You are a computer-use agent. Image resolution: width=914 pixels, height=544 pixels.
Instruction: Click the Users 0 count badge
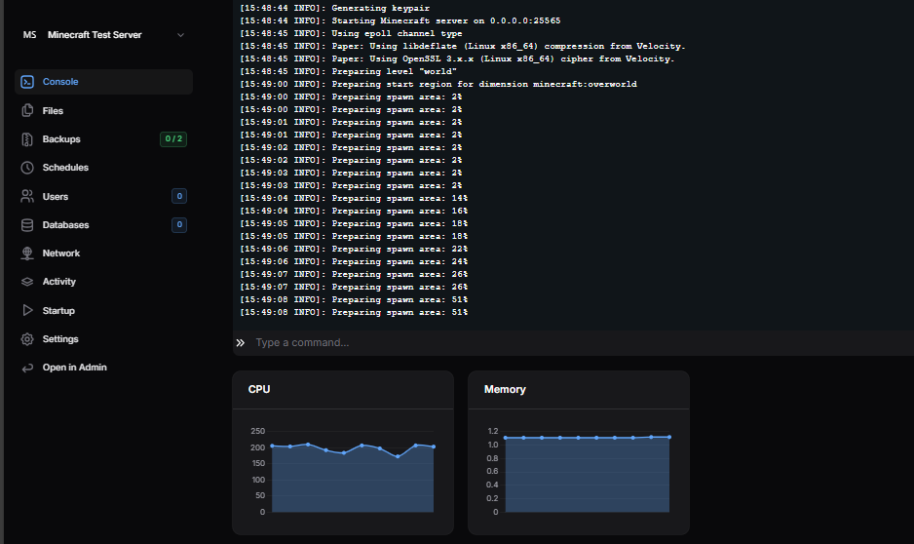179,196
